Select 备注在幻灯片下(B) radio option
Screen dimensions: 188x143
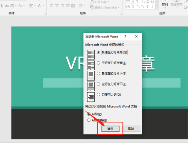[x=112, y=73]
